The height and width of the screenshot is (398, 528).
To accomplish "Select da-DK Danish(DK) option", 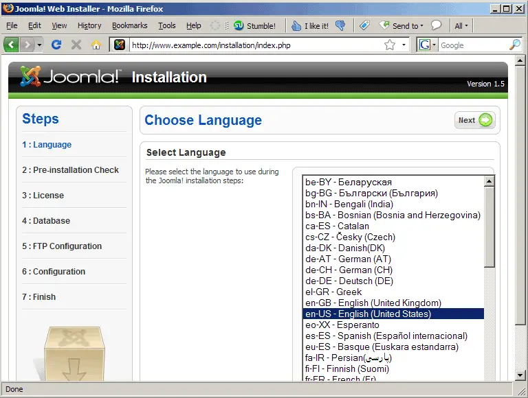I will (x=393, y=248).
